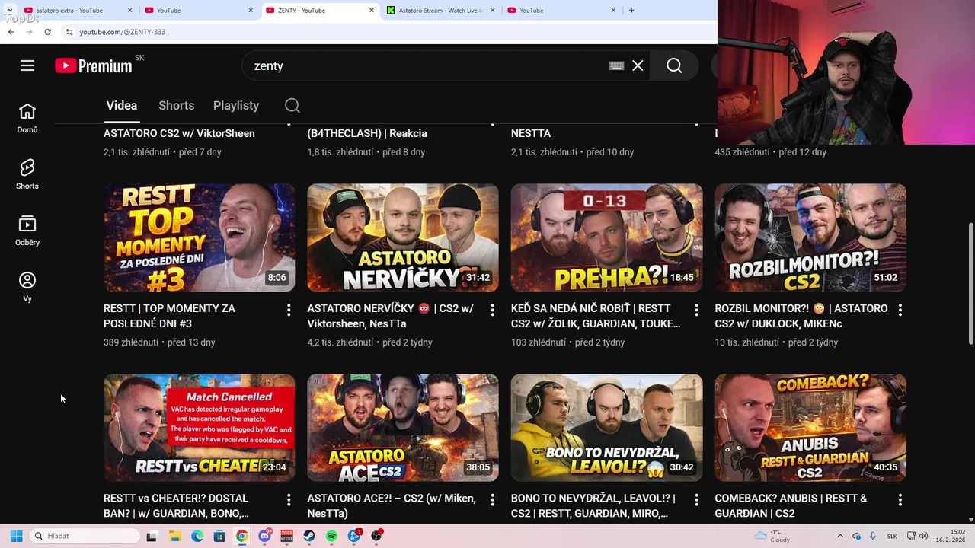The width and height of the screenshot is (975, 548).
Task: Open the YouTube hamburger guide menu
Action: pos(27,65)
